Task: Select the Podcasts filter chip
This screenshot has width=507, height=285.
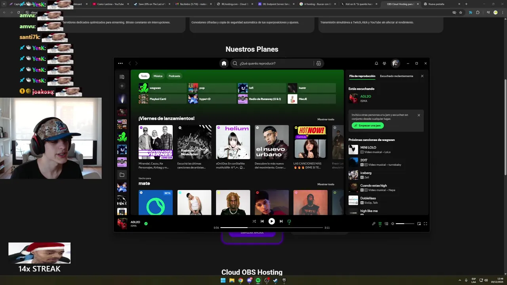Action: tap(174, 76)
